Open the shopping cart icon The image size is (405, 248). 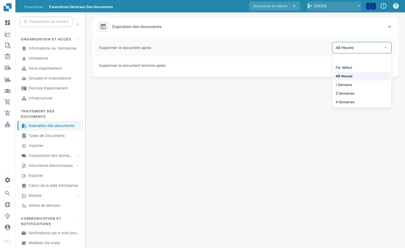[8, 102]
